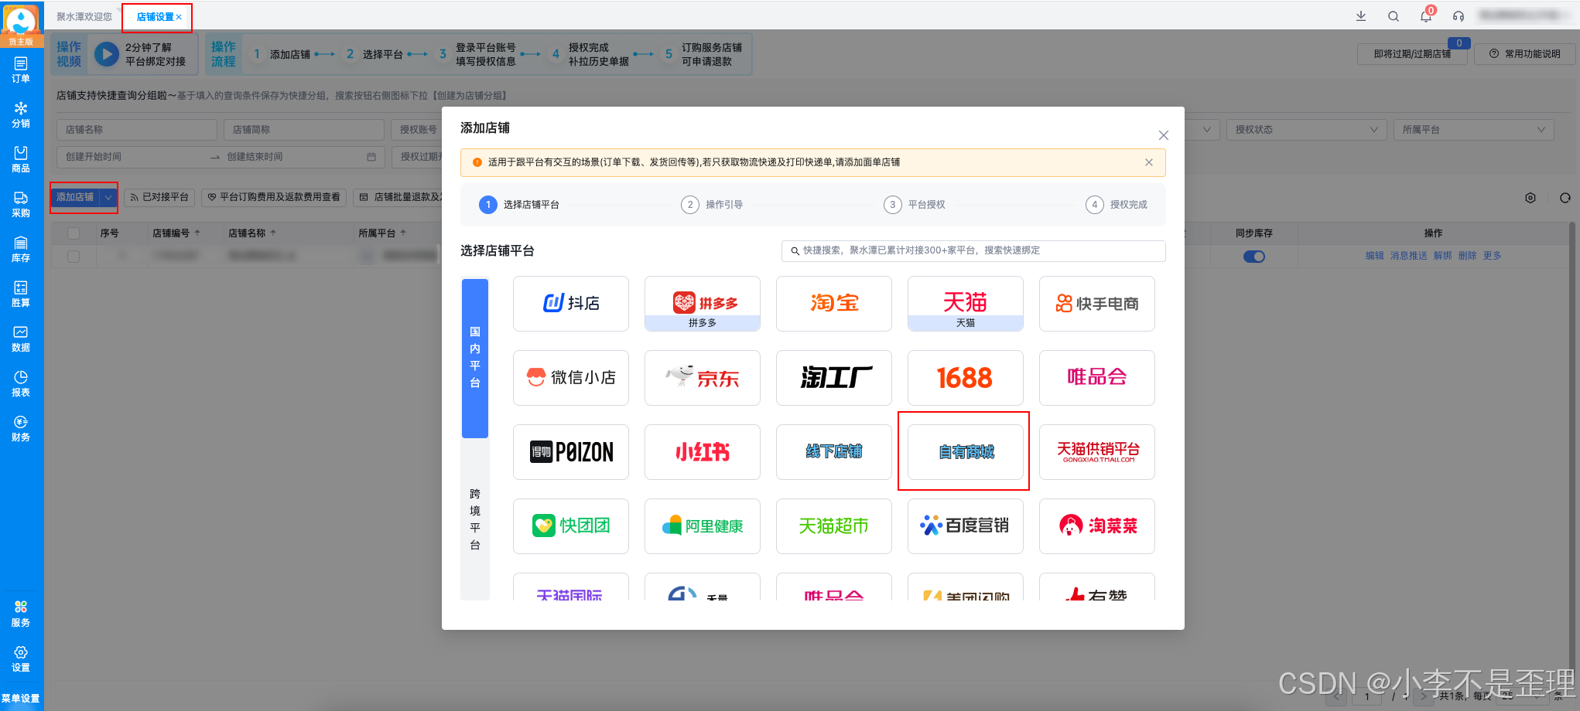Image resolution: width=1580 pixels, height=711 pixels.
Task: Choose the 拼多多 platform card
Action: coord(703,304)
